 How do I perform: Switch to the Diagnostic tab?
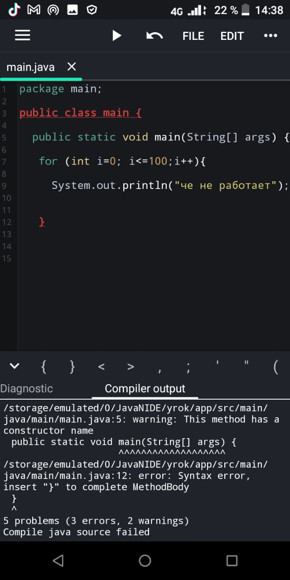coord(27,389)
